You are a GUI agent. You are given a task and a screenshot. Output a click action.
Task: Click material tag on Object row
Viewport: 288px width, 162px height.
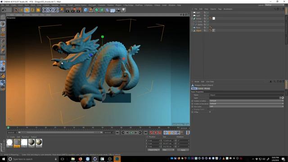214,31
